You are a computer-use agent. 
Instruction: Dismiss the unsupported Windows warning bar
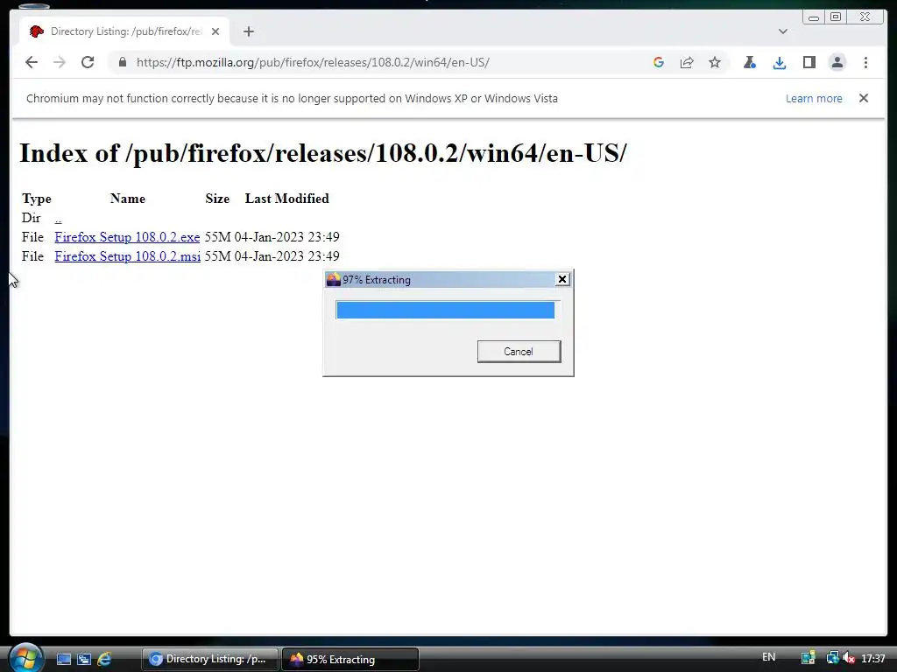point(864,98)
